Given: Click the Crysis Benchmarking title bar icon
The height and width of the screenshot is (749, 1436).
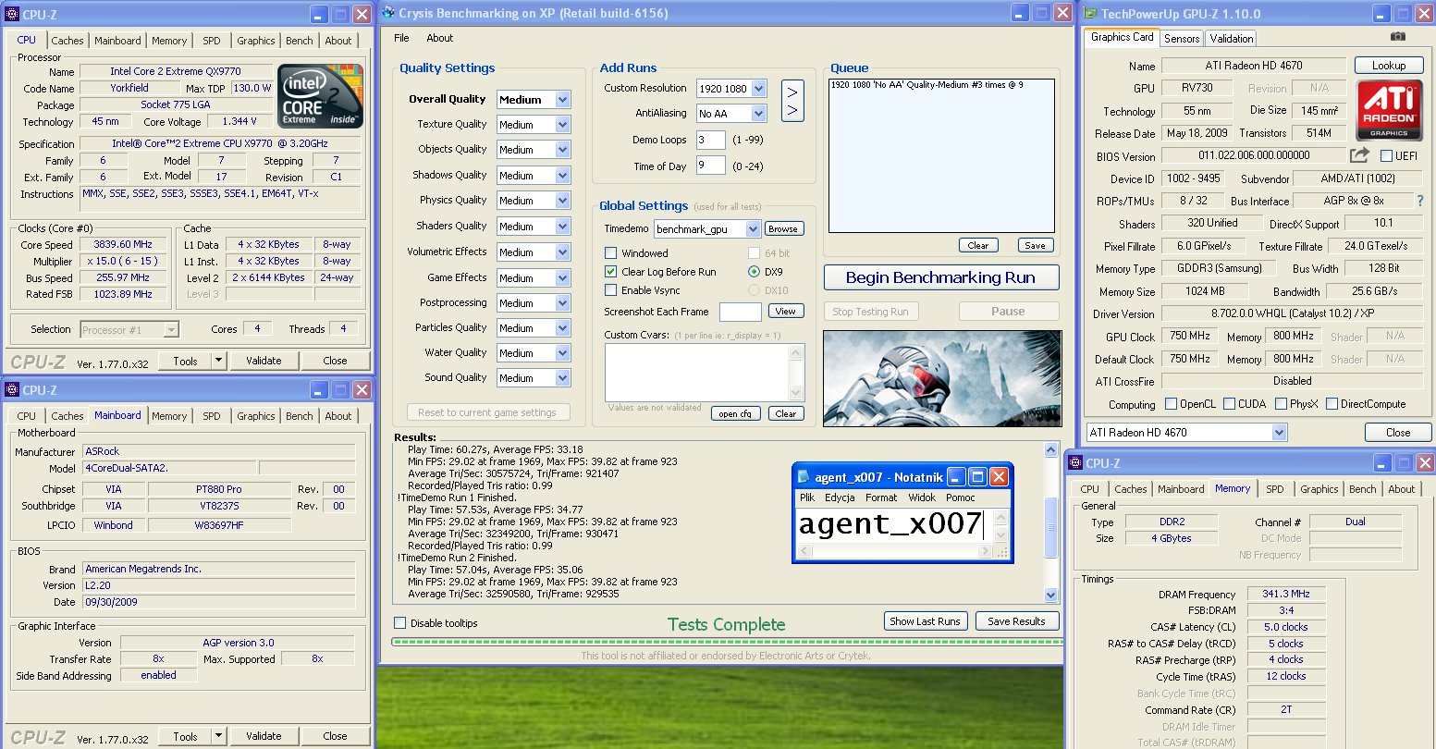Looking at the screenshot, I should pos(387,13).
